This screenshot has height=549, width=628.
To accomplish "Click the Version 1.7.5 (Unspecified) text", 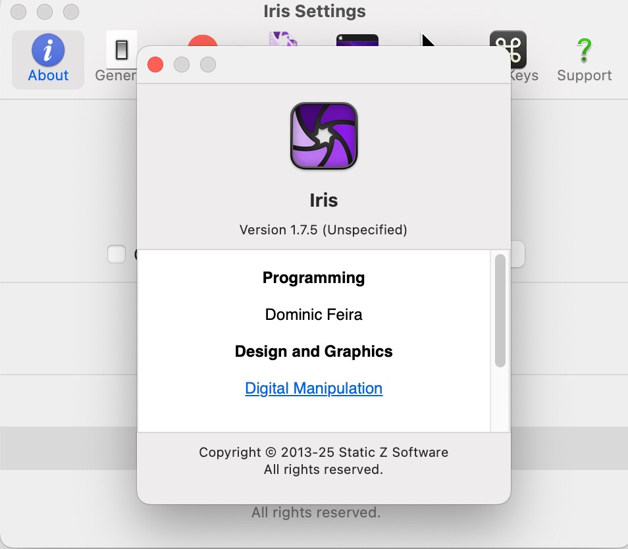I will pyautogui.click(x=323, y=230).
